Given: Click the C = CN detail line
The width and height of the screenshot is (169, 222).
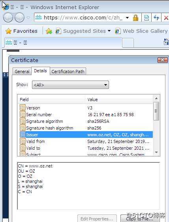Looking at the screenshot, I should point(25,192).
